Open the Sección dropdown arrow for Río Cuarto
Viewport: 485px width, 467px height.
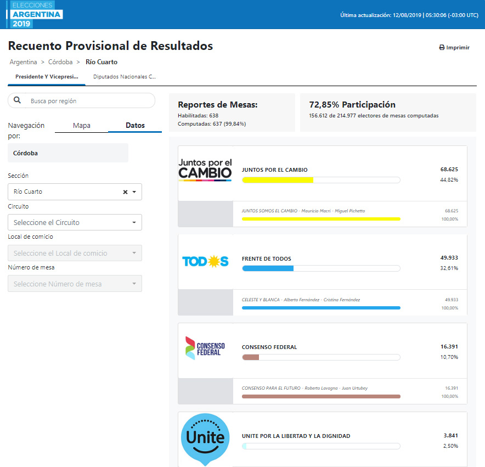[134, 192]
